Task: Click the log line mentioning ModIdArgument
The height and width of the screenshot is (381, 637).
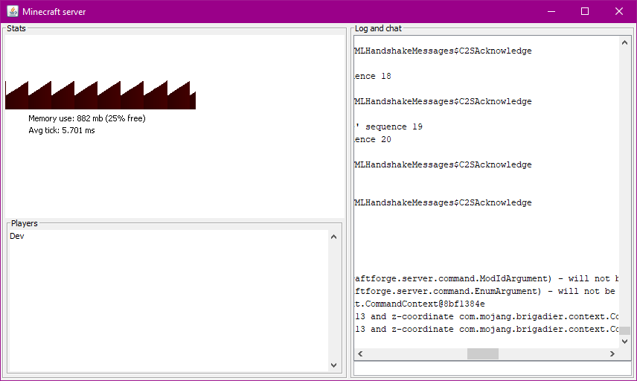Action: click(484, 279)
